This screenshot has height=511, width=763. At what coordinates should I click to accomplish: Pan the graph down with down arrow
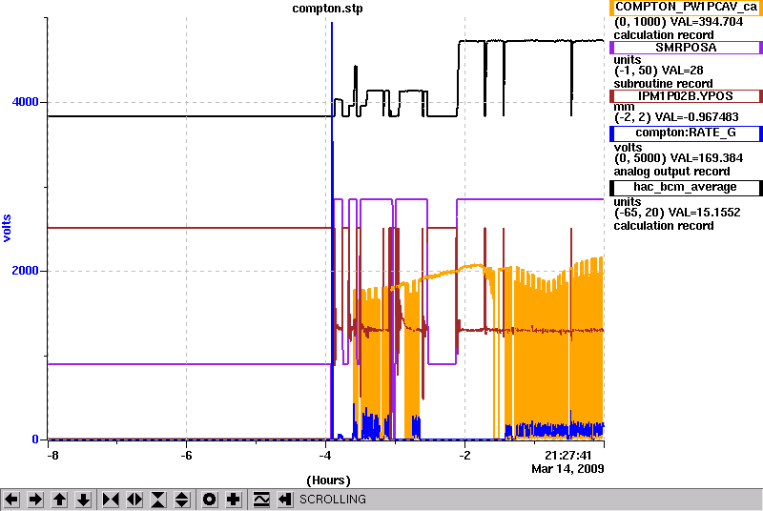pos(84,500)
